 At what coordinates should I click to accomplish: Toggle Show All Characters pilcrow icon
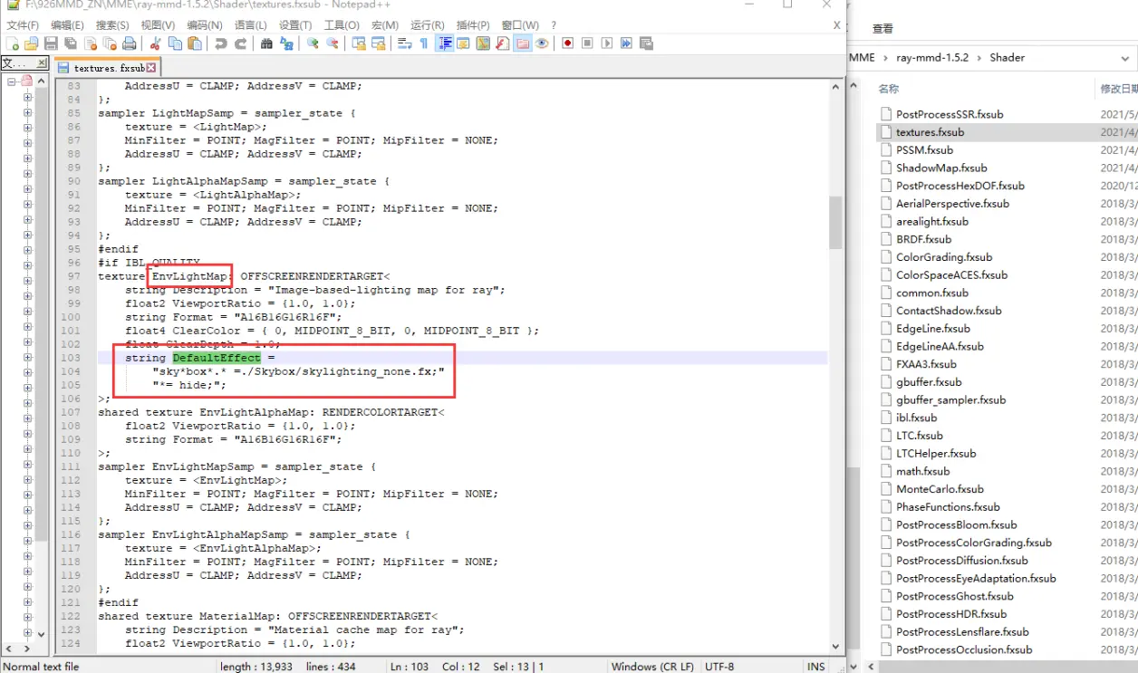423,43
